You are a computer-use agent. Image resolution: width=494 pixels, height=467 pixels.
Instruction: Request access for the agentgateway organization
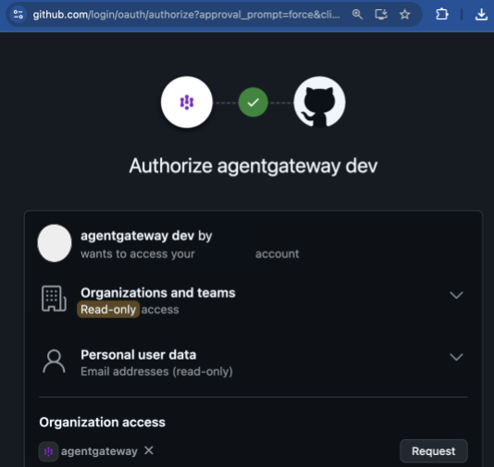tap(434, 451)
